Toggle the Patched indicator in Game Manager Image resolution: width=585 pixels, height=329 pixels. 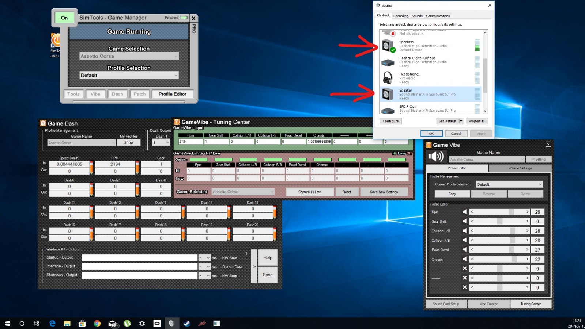[184, 18]
